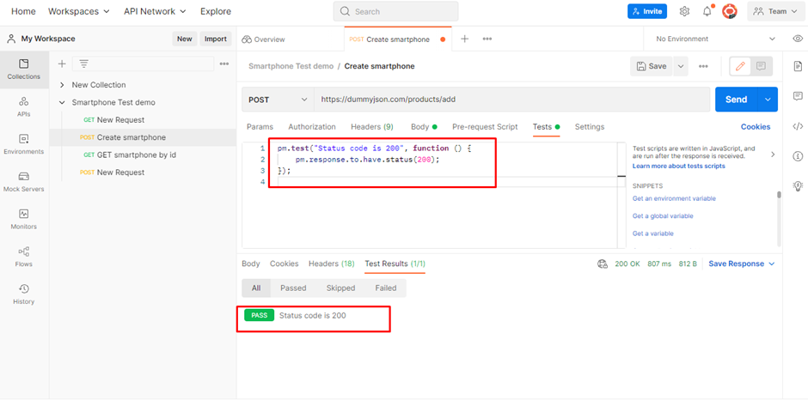
Task: Open the Flows sidebar panel
Action: pyautogui.click(x=24, y=258)
